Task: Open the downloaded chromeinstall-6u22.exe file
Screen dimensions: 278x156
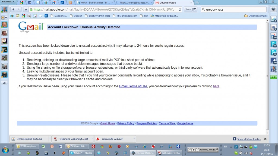Action: coord(29,139)
